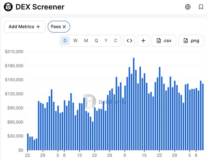Download chart data as .csv
The width and height of the screenshot is (207, 160).
(x=164, y=41)
